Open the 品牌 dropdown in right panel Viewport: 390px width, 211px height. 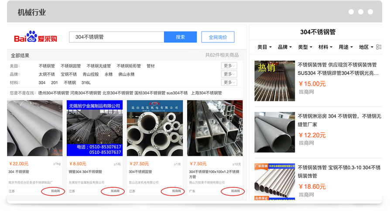285,47
